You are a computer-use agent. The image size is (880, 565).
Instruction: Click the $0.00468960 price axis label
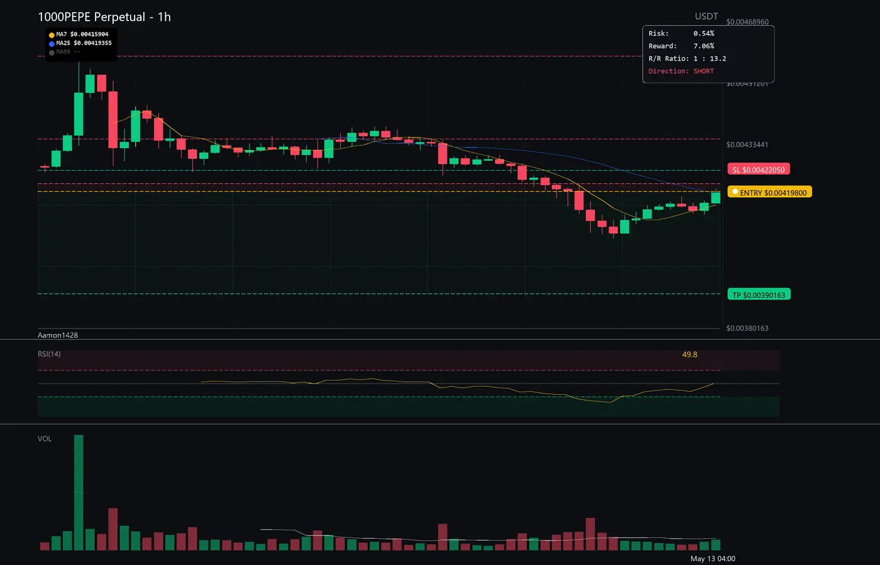coord(747,22)
